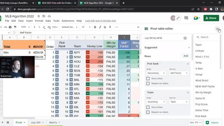Collapse the CLE team group
The height and width of the screenshot is (126, 224).
[71, 66]
